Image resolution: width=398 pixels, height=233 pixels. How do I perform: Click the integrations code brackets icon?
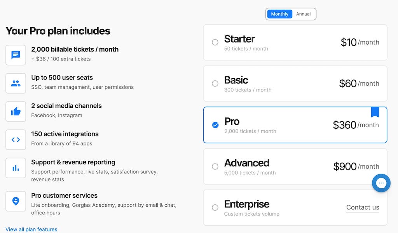(x=16, y=140)
